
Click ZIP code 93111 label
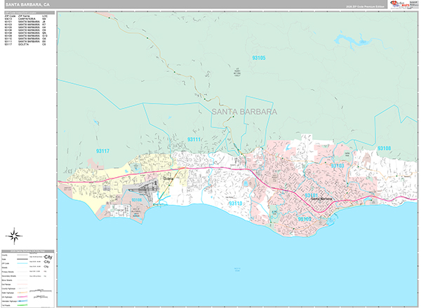coord(194,140)
